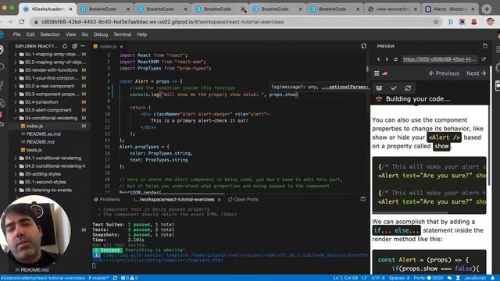Screen dimensions: 500x281
Task: Open the File menu
Action: point(17,34)
